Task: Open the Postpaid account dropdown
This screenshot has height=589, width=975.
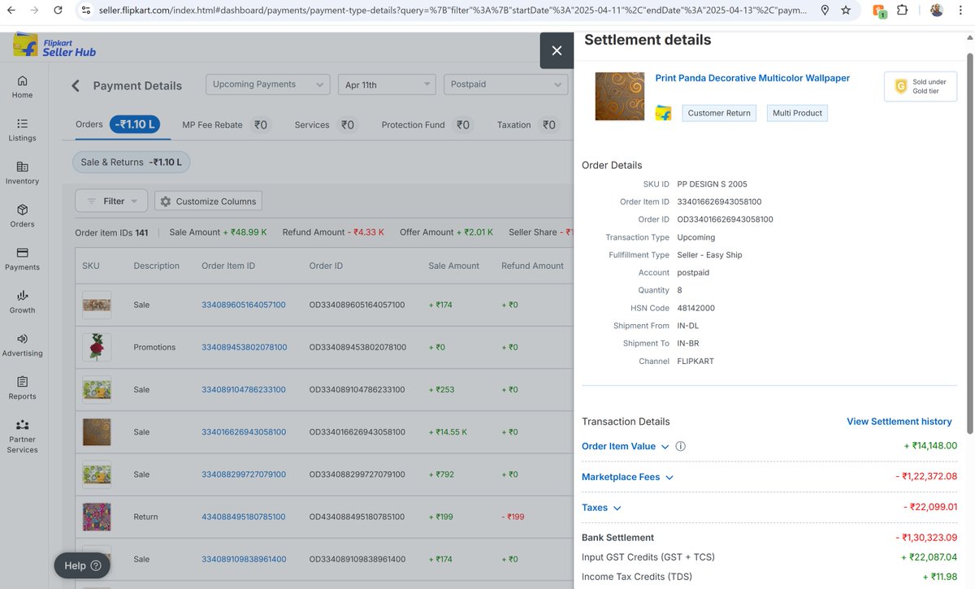Action: 505,84
